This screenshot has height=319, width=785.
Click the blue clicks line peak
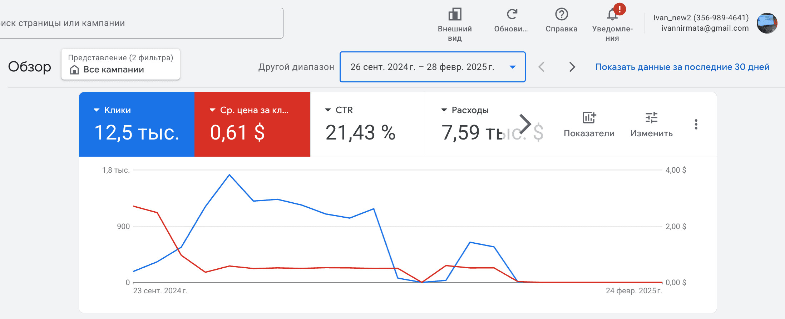click(x=229, y=174)
